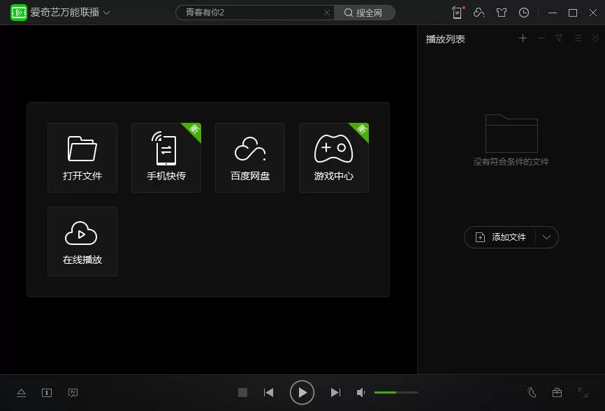
Task: Select the 在线播放 cloud play tile
Action: (x=82, y=241)
